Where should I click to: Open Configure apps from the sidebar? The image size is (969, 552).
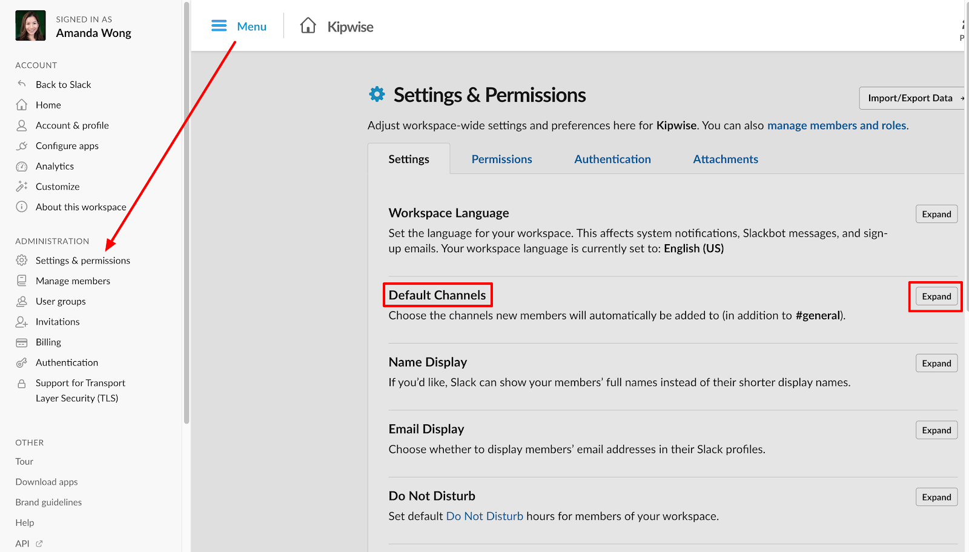22,145
